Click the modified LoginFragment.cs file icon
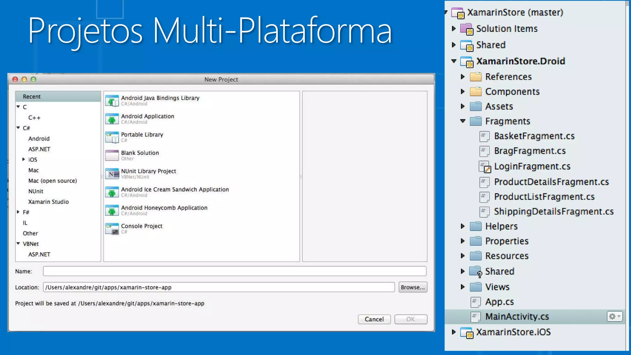 485,167
